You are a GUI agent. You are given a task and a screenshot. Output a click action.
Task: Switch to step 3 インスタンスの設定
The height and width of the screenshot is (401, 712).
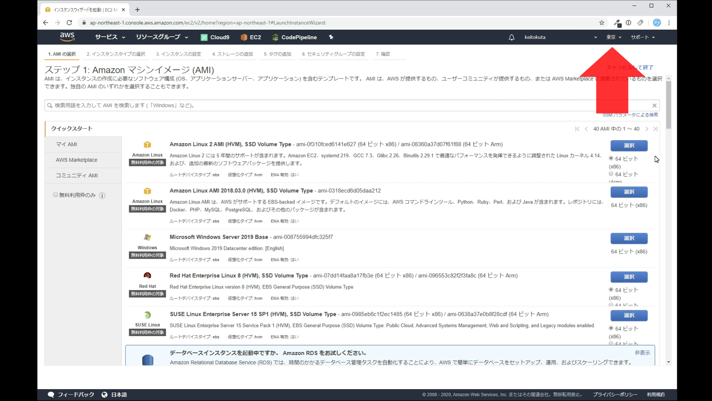pyautogui.click(x=178, y=54)
